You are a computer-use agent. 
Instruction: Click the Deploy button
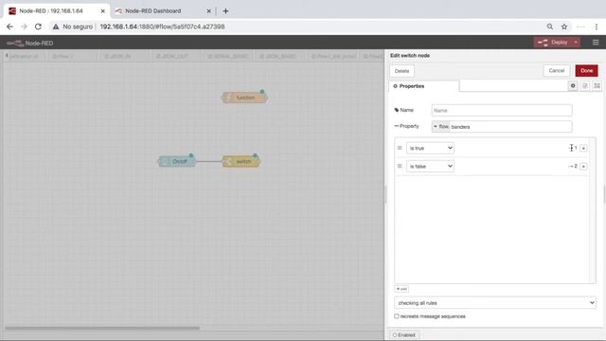tap(553, 42)
